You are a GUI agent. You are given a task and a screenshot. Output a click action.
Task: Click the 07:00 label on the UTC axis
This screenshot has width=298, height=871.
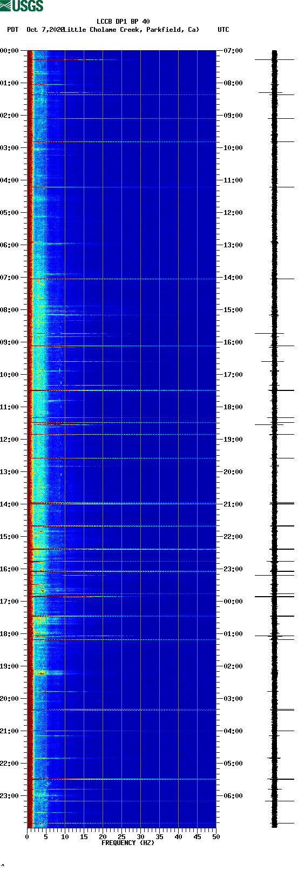click(233, 51)
